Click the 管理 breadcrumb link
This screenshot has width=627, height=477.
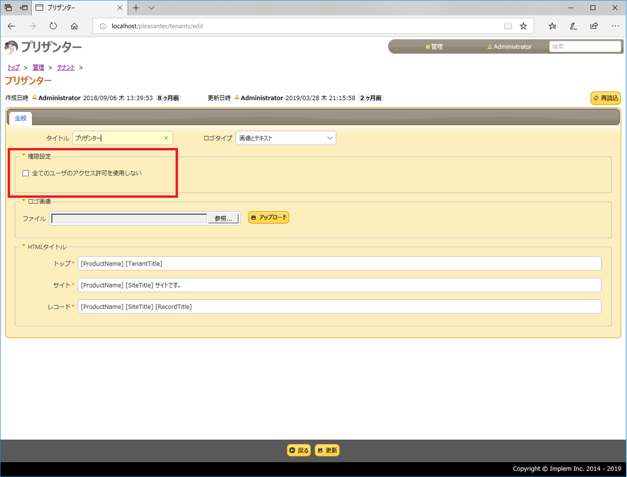point(38,67)
